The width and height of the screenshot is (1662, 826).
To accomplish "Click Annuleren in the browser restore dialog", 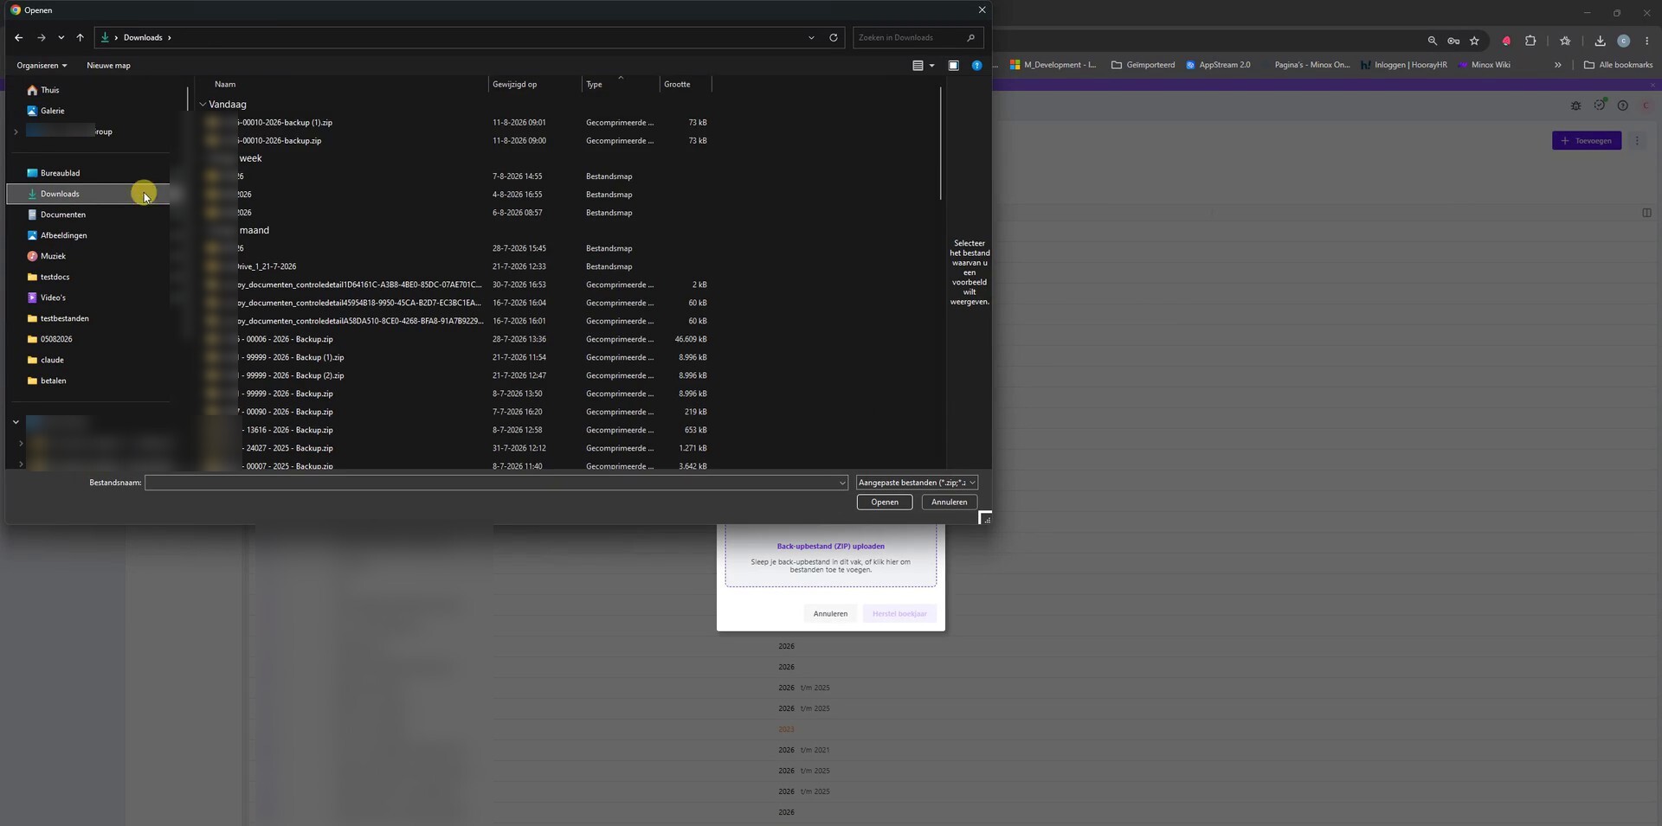I will 830,614.
